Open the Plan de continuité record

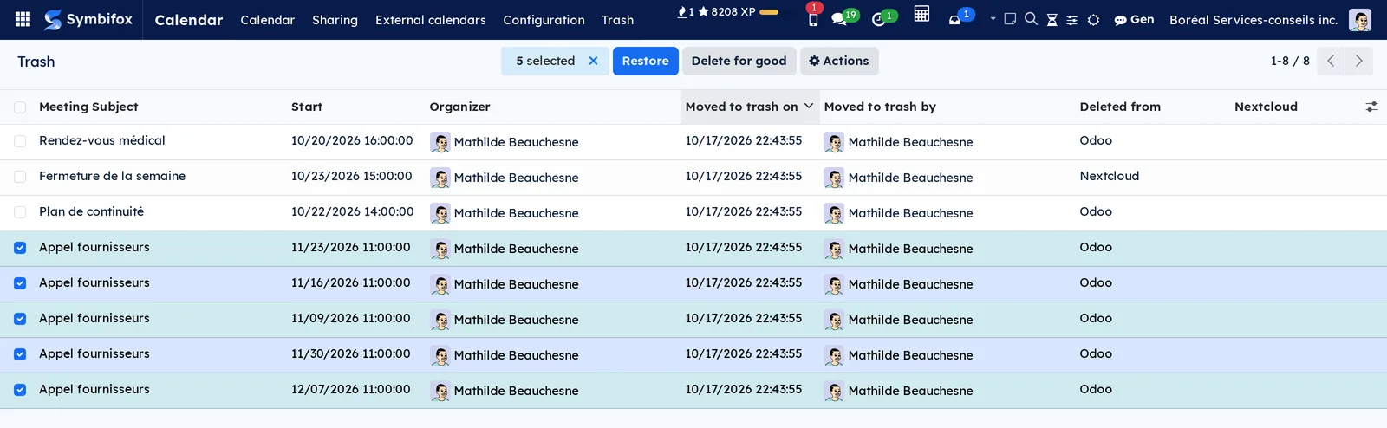[91, 211]
